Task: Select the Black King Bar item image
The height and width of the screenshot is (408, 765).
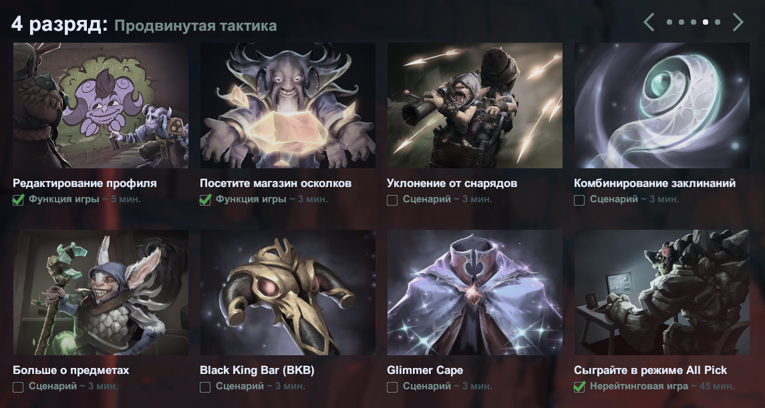Action: (x=288, y=292)
